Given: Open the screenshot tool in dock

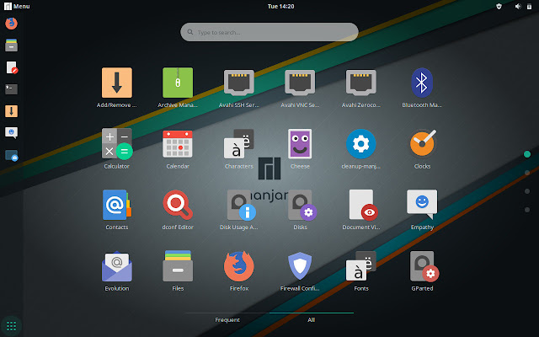Looking at the screenshot, I should 11,155.
